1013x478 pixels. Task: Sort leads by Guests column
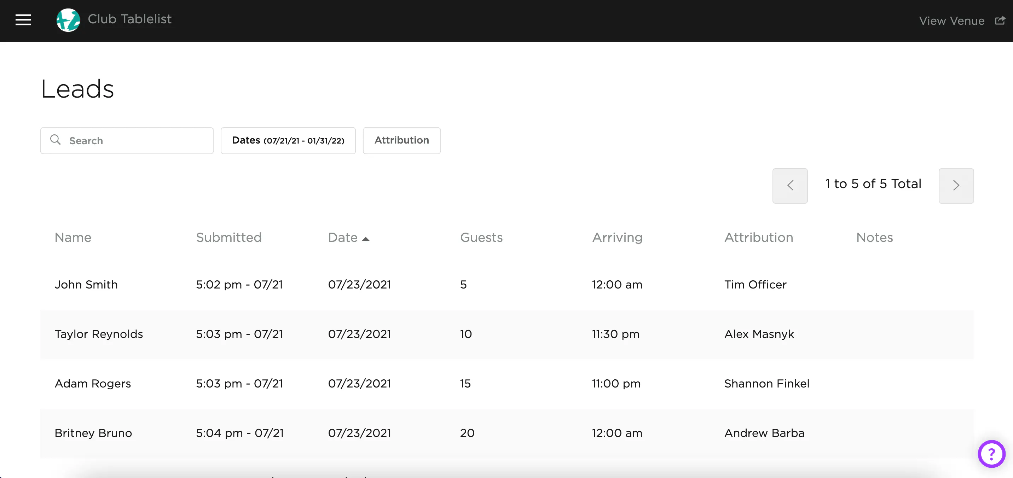[481, 238]
